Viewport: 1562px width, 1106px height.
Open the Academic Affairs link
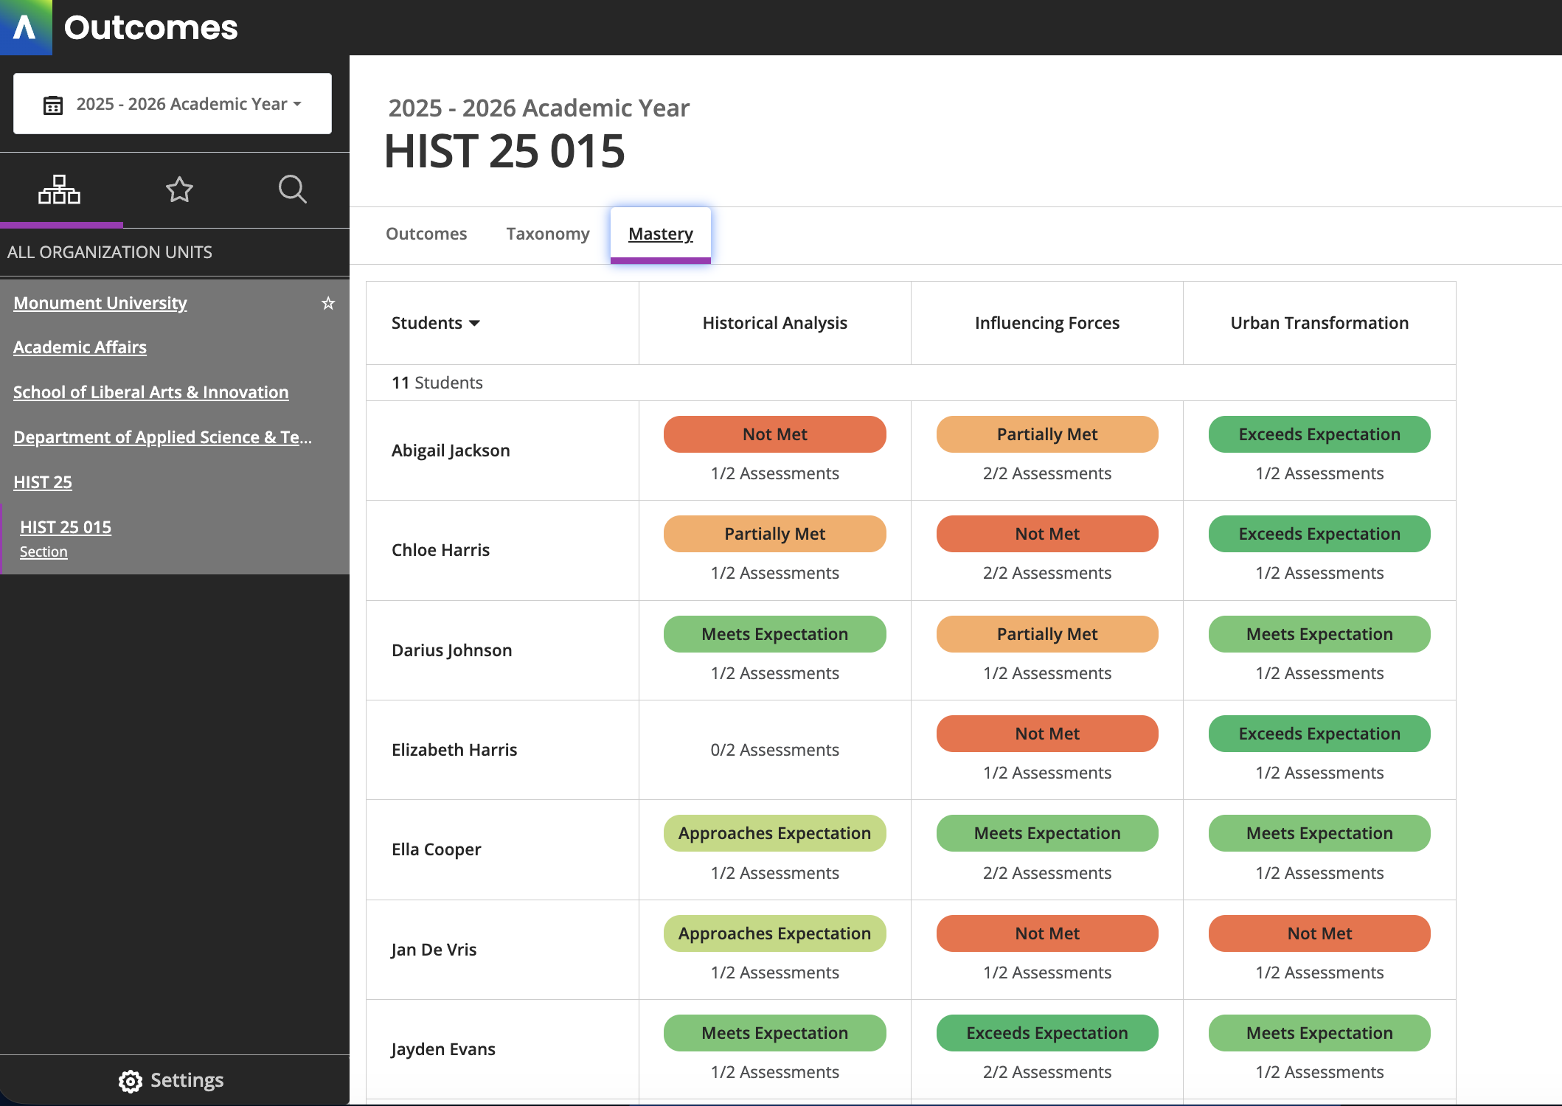[80, 347]
